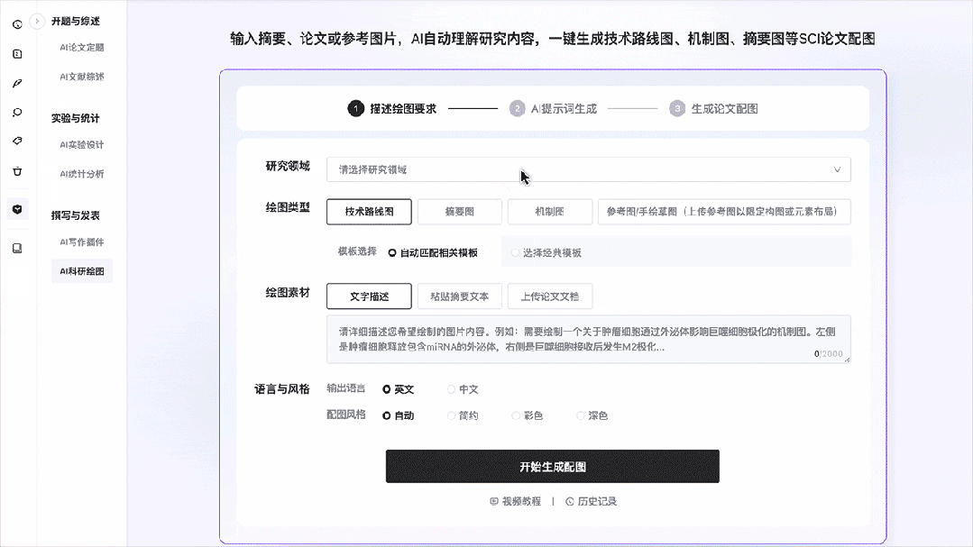Click the text area resize handle corner

pos(847,359)
